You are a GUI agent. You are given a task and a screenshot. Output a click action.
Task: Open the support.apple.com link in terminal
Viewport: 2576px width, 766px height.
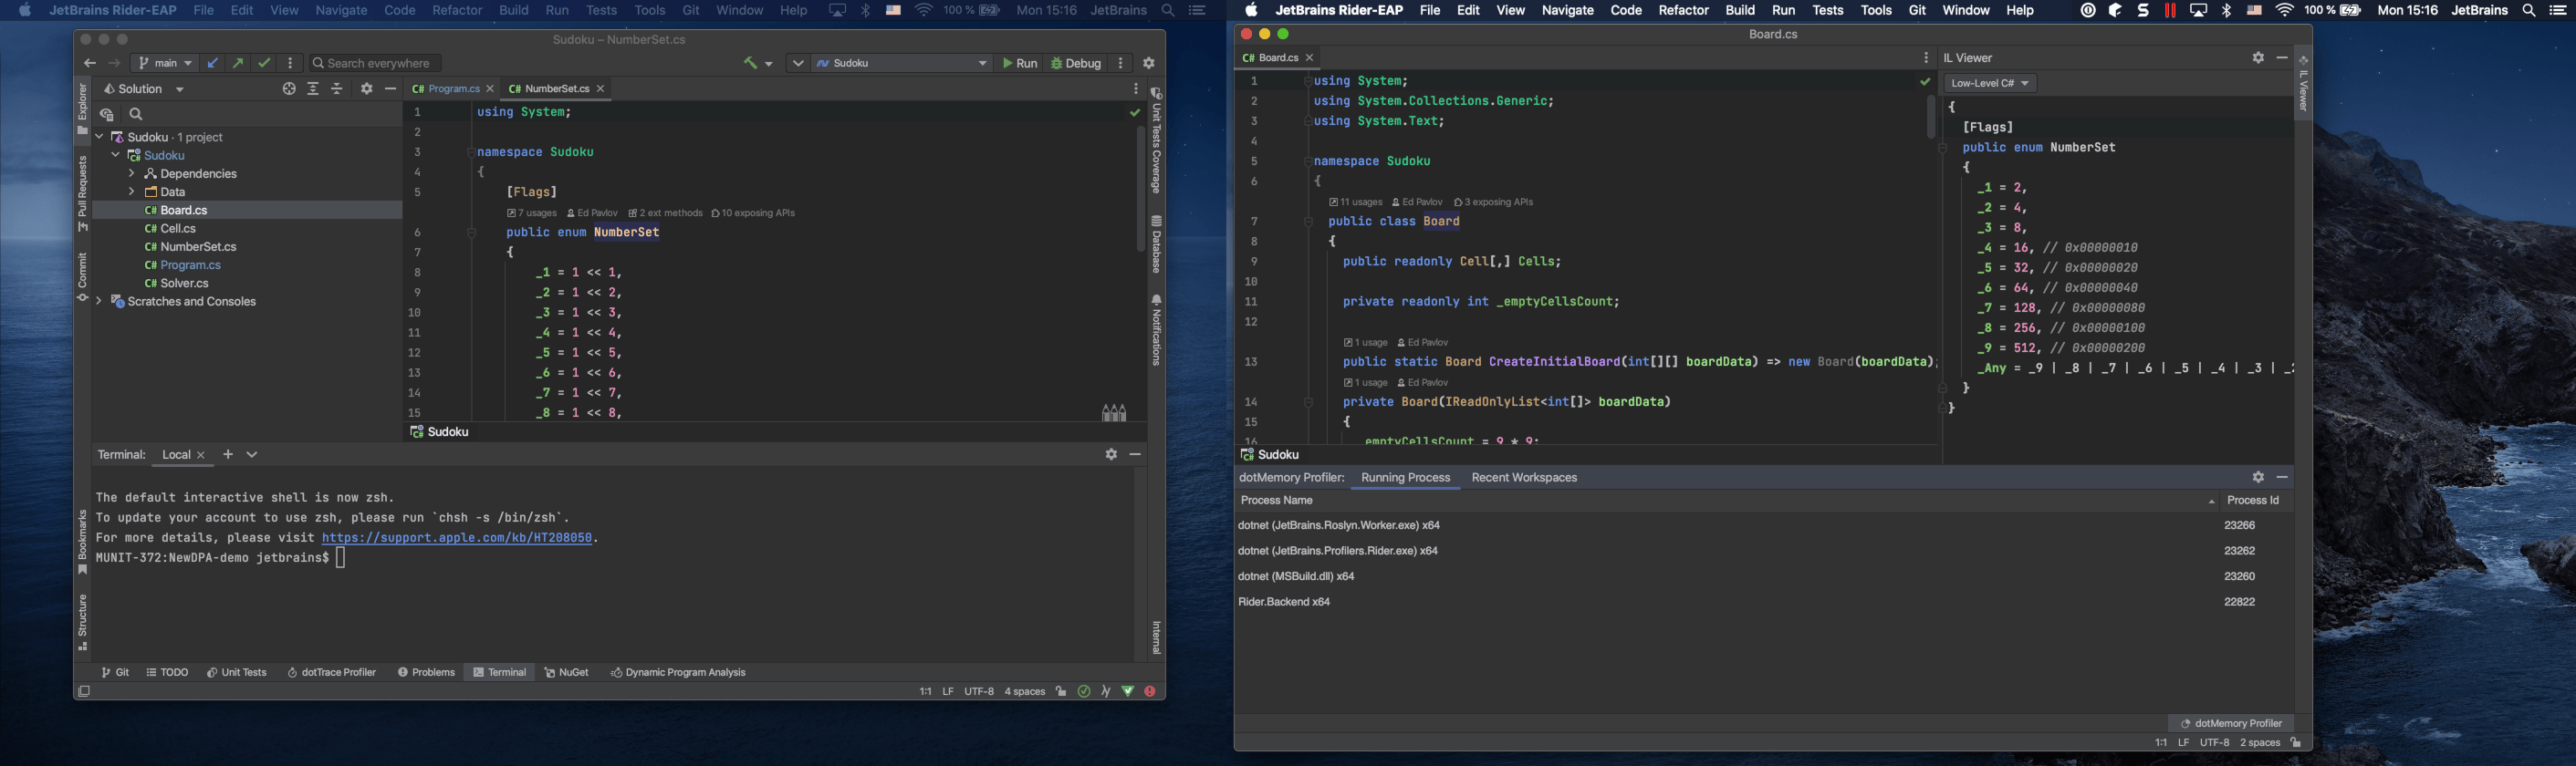pyautogui.click(x=457, y=538)
